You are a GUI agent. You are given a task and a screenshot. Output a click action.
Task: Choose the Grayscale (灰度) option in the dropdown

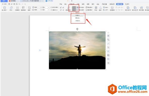[77, 15]
